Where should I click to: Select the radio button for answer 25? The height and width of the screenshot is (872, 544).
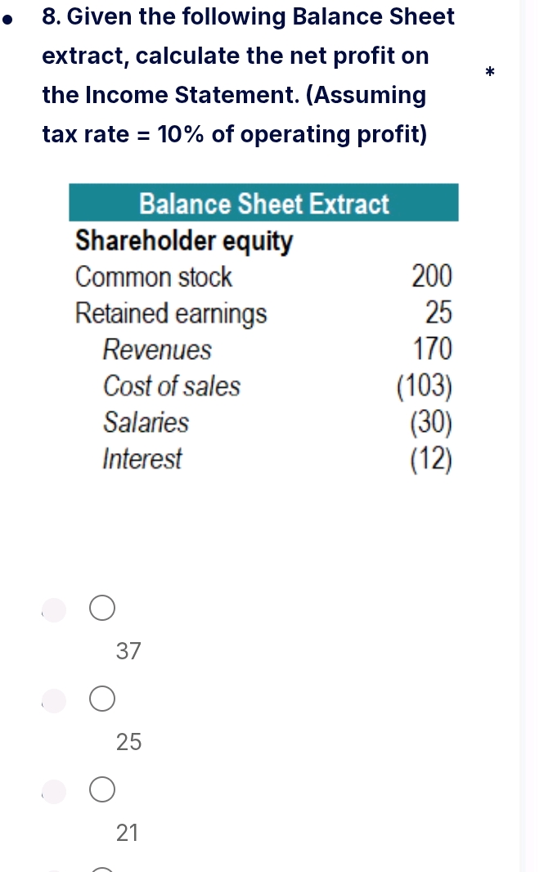(101, 699)
